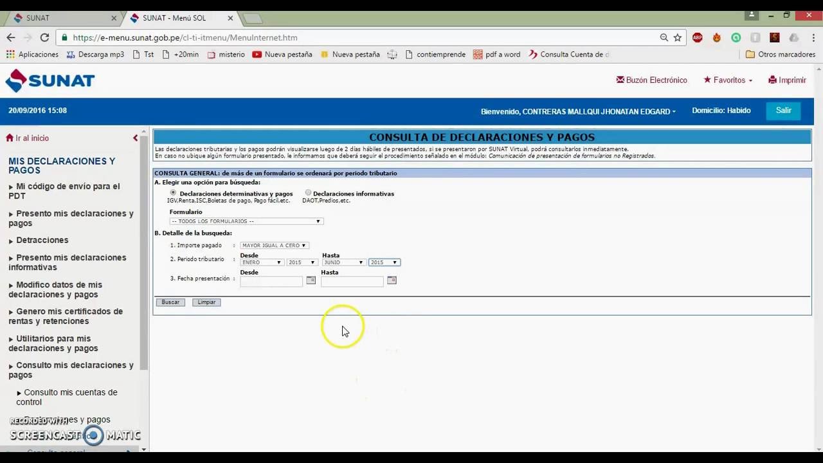Screen dimensions: 823x463
Task: Open the Favoritos dropdown menu
Action: click(728, 80)
